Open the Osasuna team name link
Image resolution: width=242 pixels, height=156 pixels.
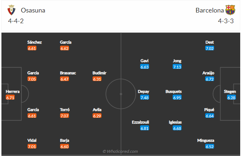coord(33,10)
